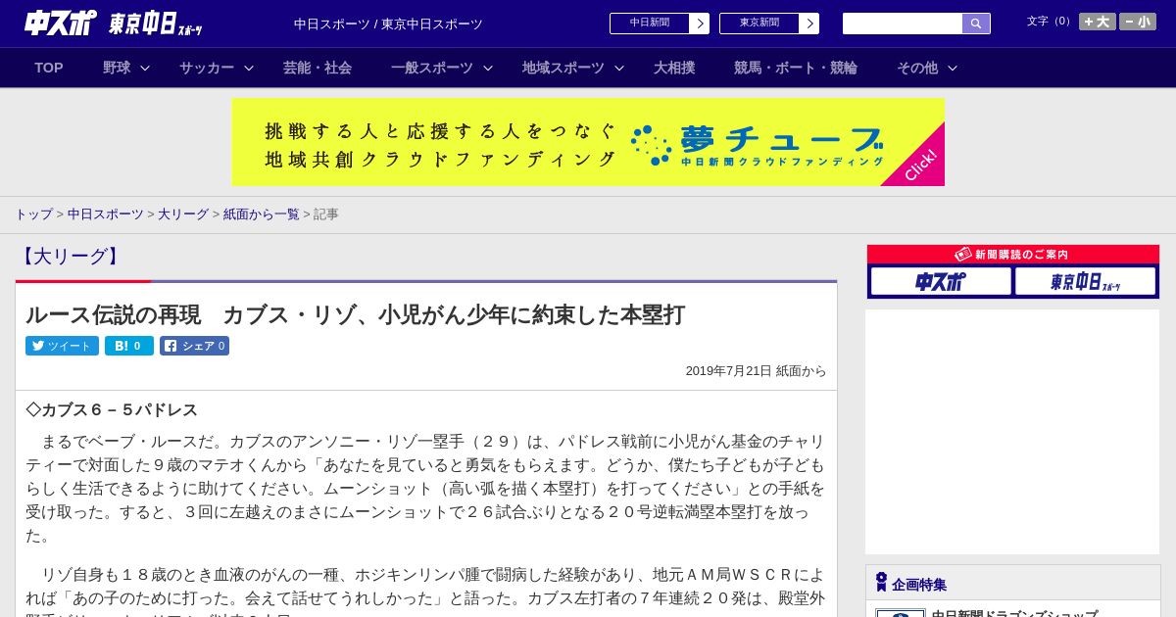Open the 野球 menu
The width and height of the screenshot is (1176, 617).
pyautogui.click(x=117, y=68)
